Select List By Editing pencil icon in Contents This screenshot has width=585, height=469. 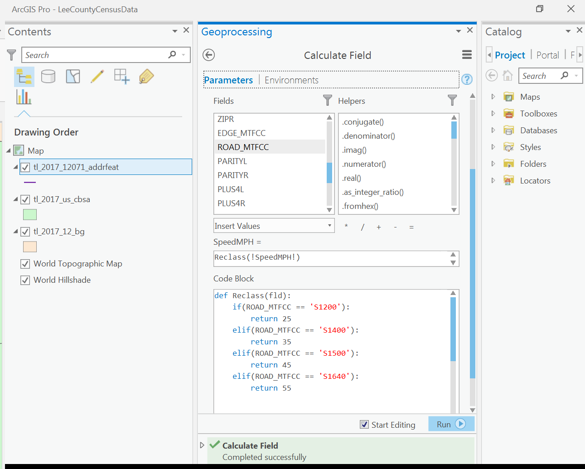click(96, 77)
